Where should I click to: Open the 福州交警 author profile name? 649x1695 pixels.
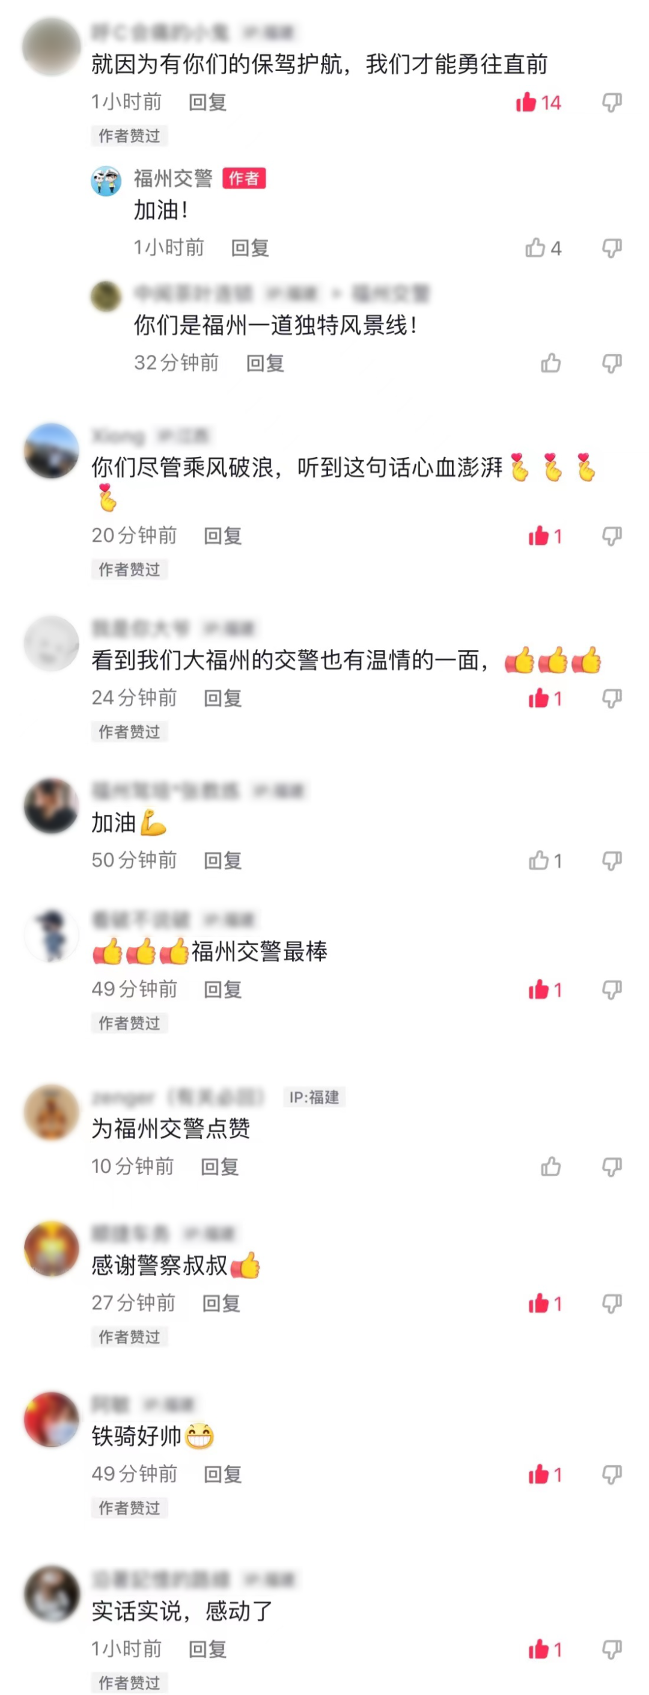tap(174, 179)
